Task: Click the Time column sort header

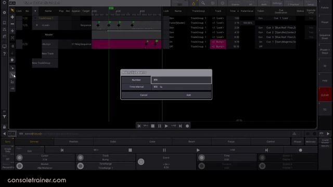Action: pos(234,11)
